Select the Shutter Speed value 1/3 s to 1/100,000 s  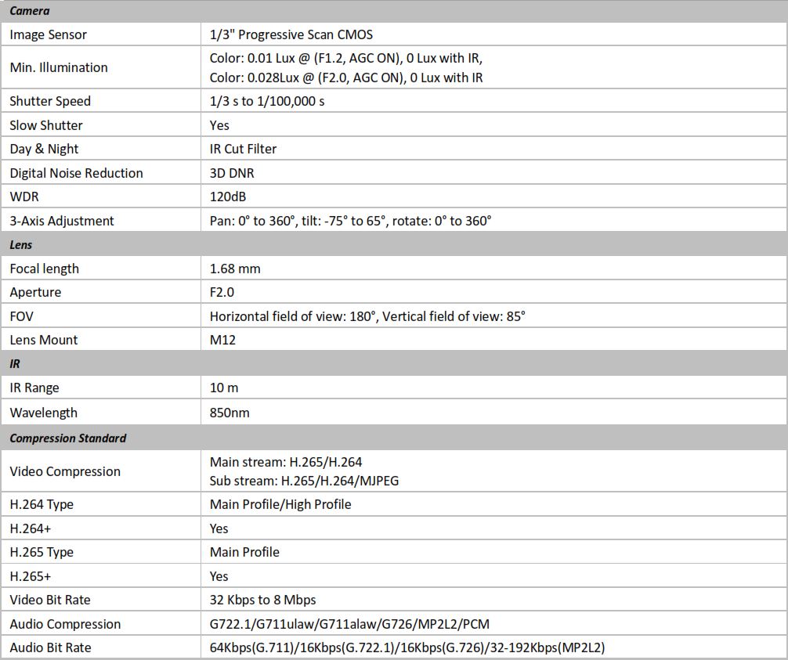tap(266, 101)
